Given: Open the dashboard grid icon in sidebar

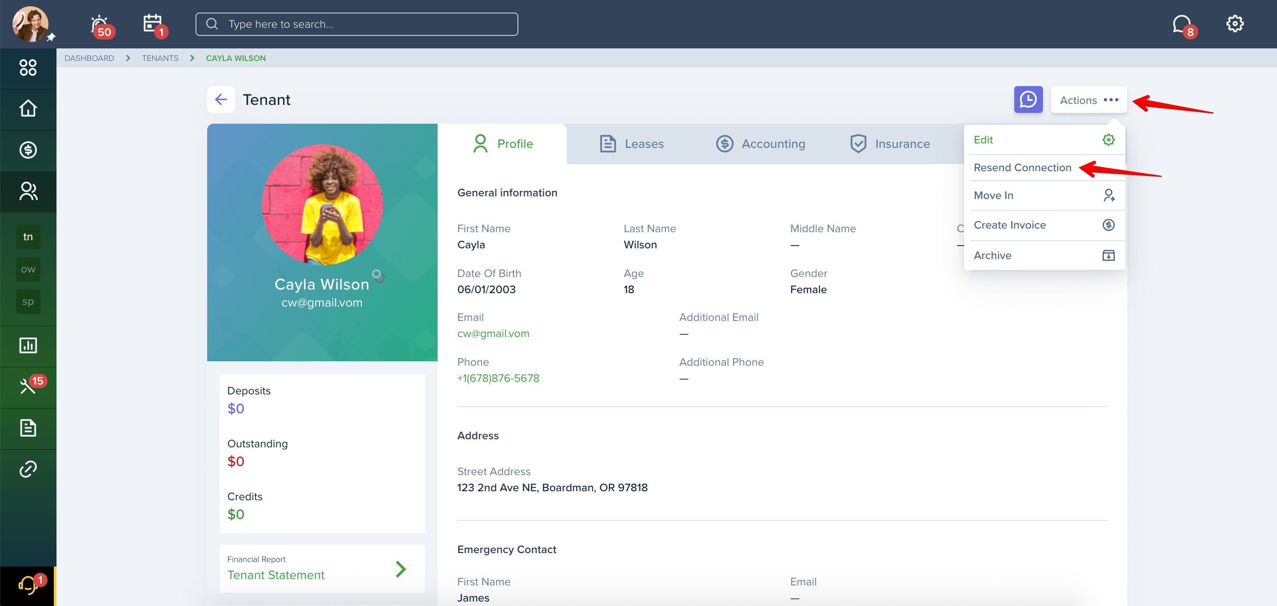Looking at the screenshot, I should [28, 67].
